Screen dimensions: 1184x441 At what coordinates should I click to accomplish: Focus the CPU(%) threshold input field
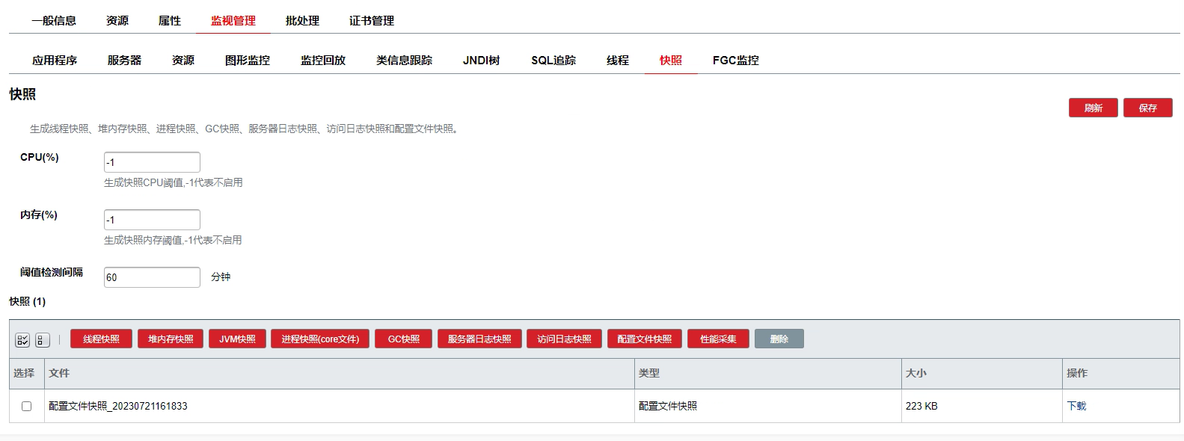[152, 162]
